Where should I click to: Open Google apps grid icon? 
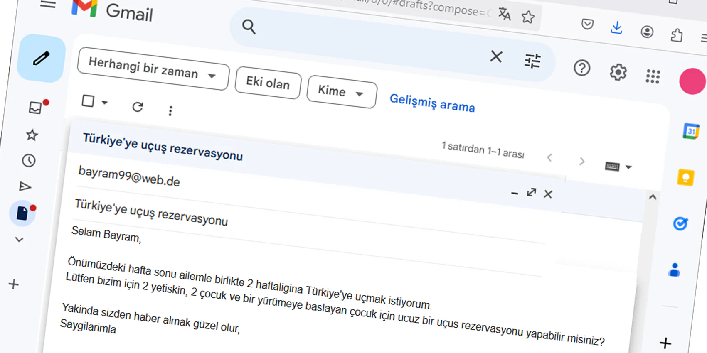click(x=653, y=76)
